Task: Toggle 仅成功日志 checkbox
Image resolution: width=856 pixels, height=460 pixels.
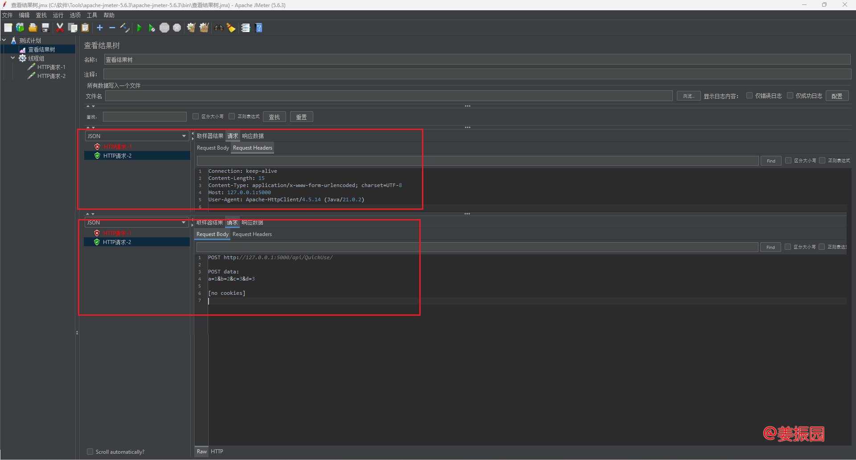Action: click(x=790, y=96)
